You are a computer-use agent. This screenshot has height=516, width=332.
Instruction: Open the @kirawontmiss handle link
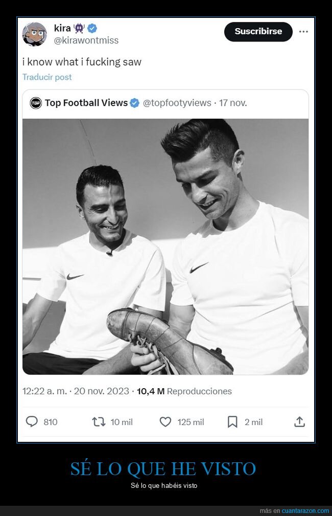pos(86,40)
